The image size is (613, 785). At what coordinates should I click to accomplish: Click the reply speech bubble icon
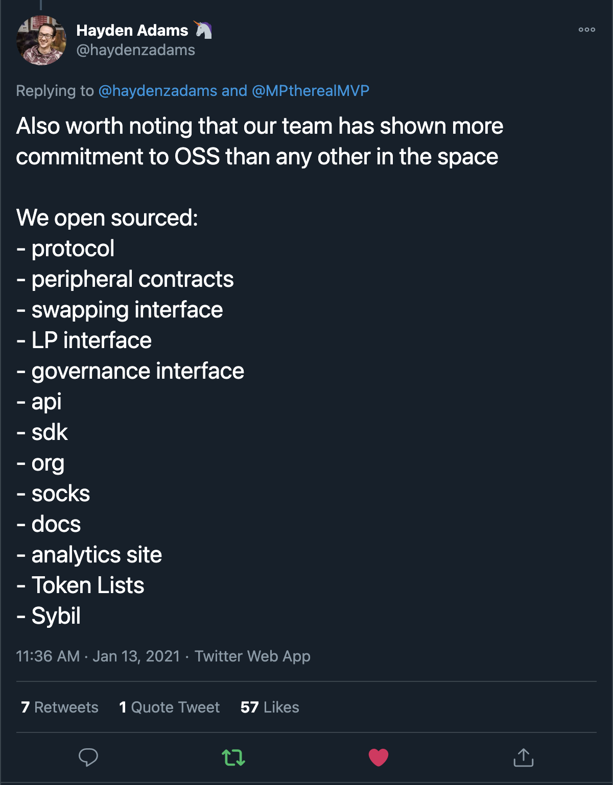(88, 757)
